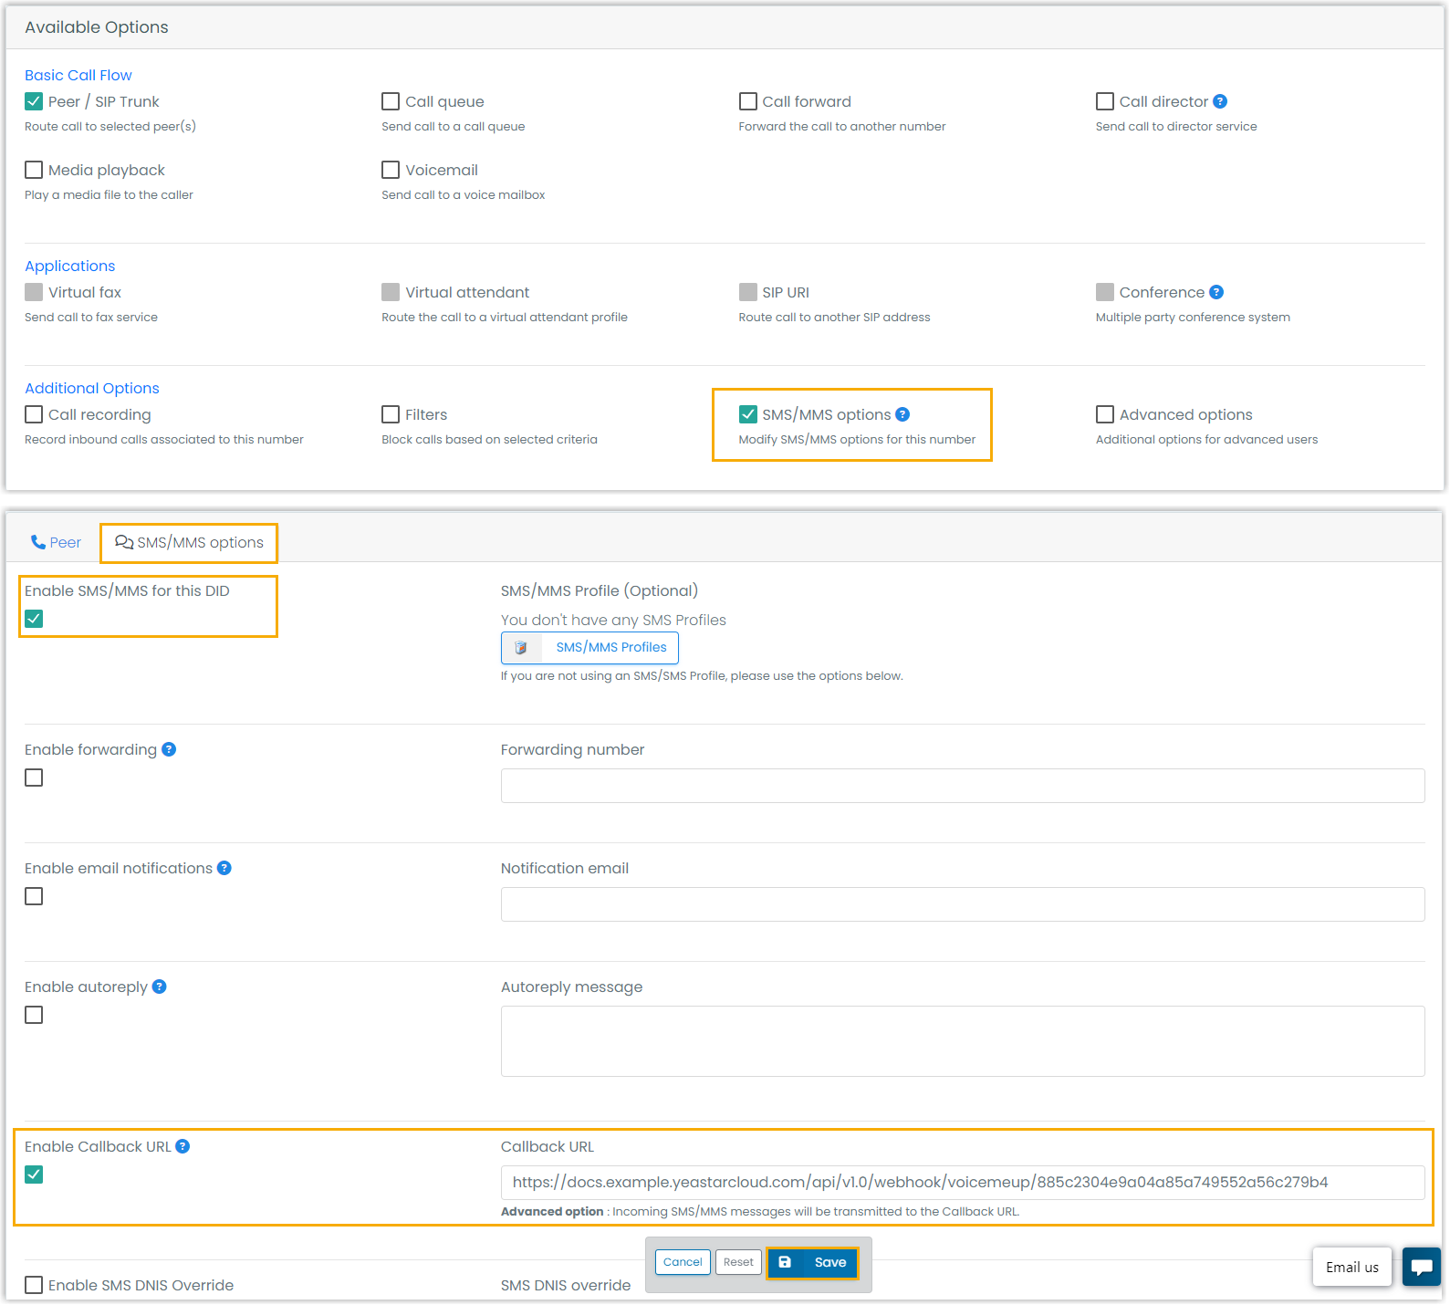This screenshot has height=1305, width=1450.
Task: Click into the Callback URL field
Action: (x=962, y=1183)
